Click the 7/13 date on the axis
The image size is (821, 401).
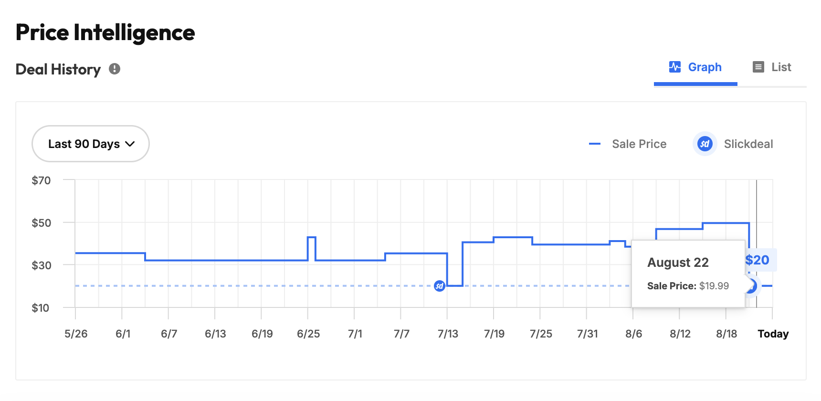[448, 334]
